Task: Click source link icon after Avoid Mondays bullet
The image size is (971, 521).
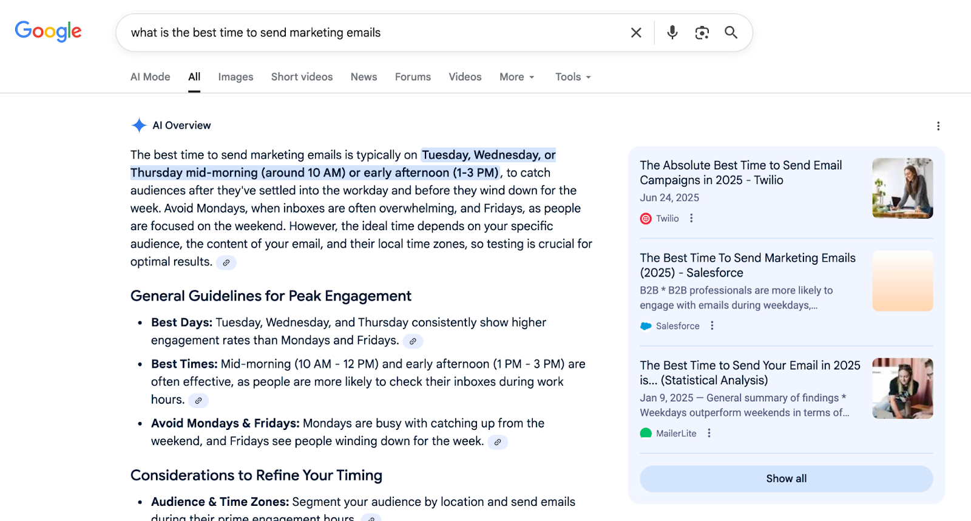Action: [x=497, y=442]
